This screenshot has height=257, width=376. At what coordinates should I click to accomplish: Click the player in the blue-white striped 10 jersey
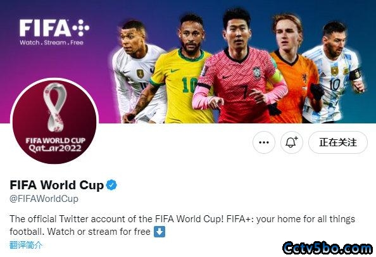tap(334, 72)
